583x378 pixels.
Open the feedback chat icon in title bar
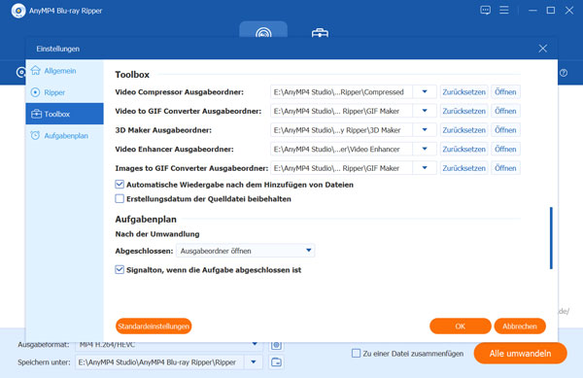pyautogui.click(x=485, y=10)
